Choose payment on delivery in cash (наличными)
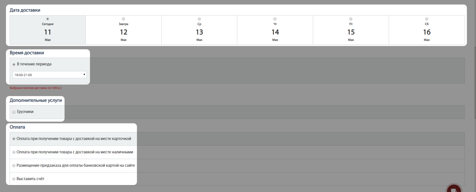 14,152
